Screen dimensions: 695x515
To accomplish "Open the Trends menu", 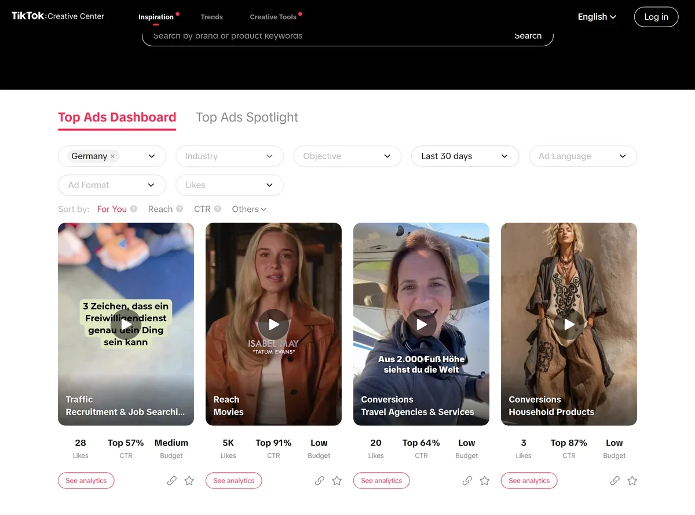I will (x=211, y=17).
